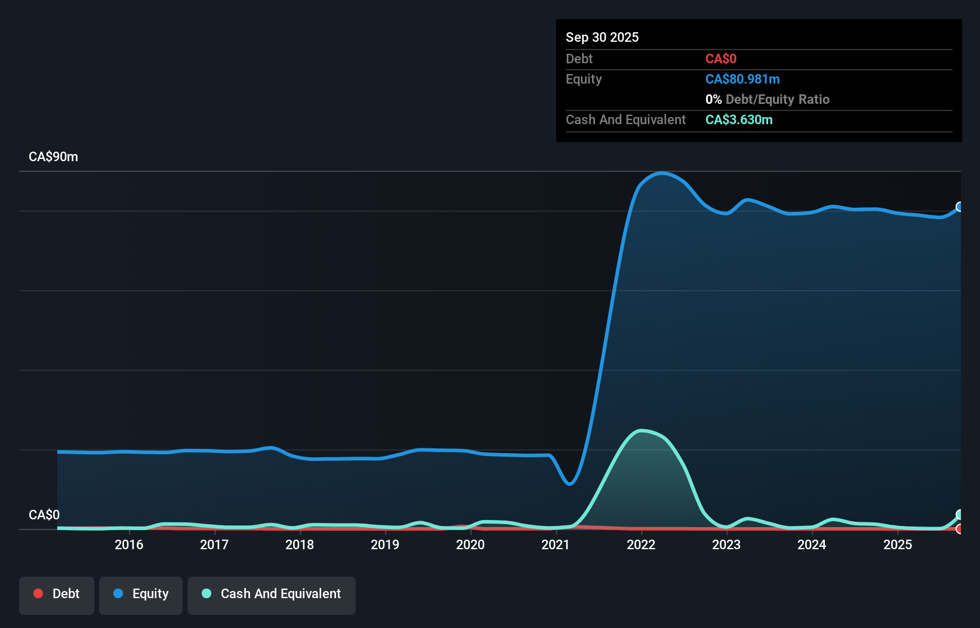Click the red CA$0 Debt value in tooltip
The width and height of the screenshot is (980, 628).
[x=721, y=59]
